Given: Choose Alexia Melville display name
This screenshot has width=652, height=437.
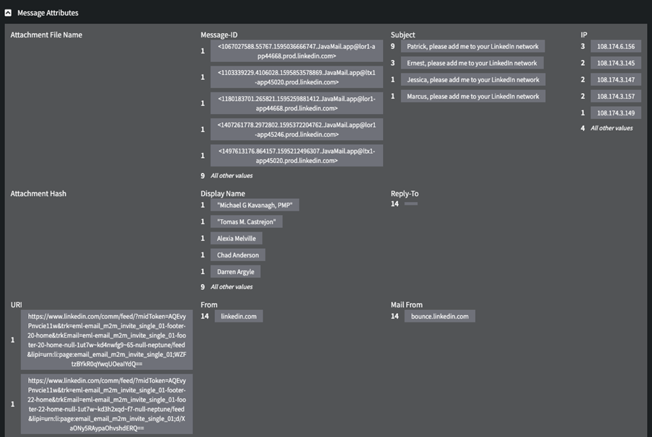Looking at the screenshot, I should [x=237, y=239].
